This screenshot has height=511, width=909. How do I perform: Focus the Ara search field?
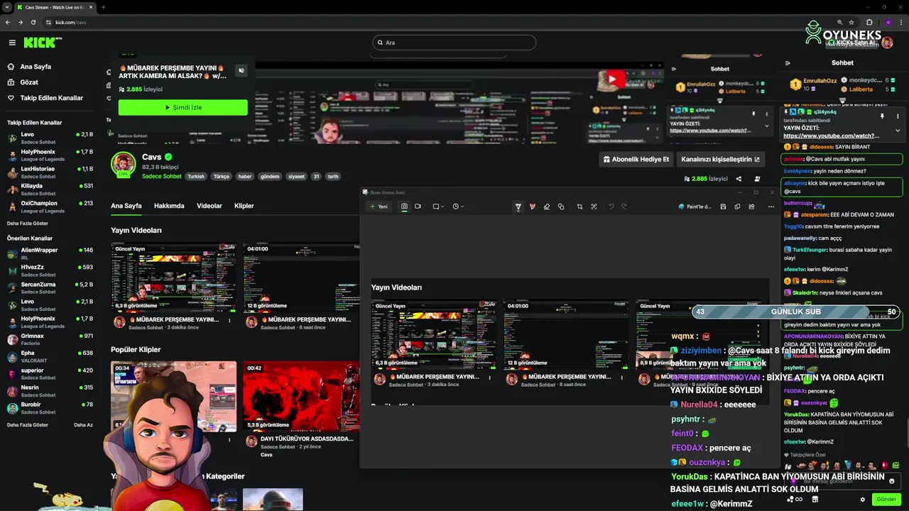coord(454,43)
